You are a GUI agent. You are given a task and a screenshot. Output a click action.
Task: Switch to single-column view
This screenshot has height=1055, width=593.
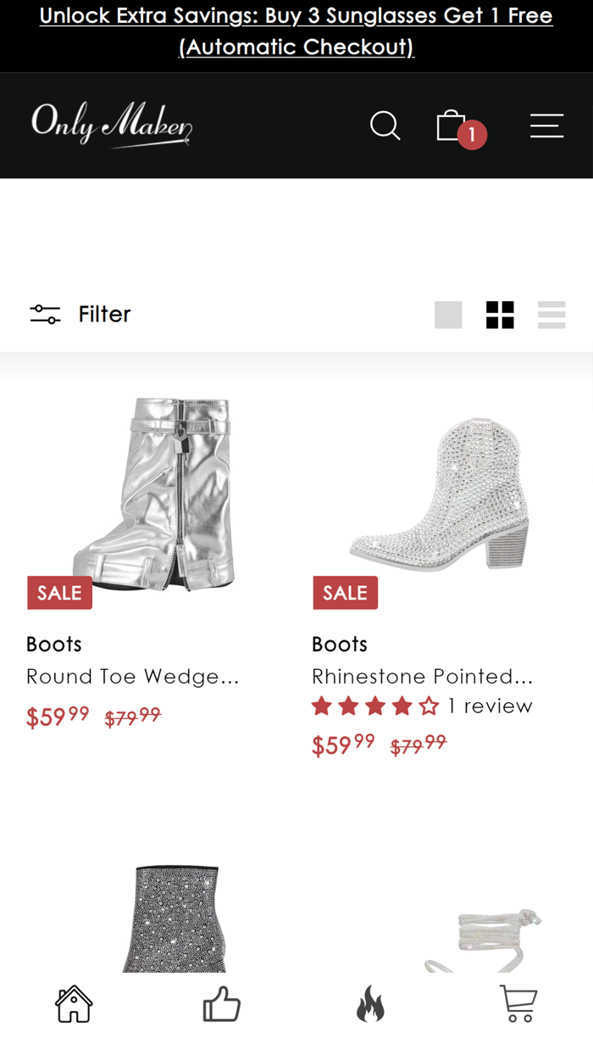(x=448, y=314)
